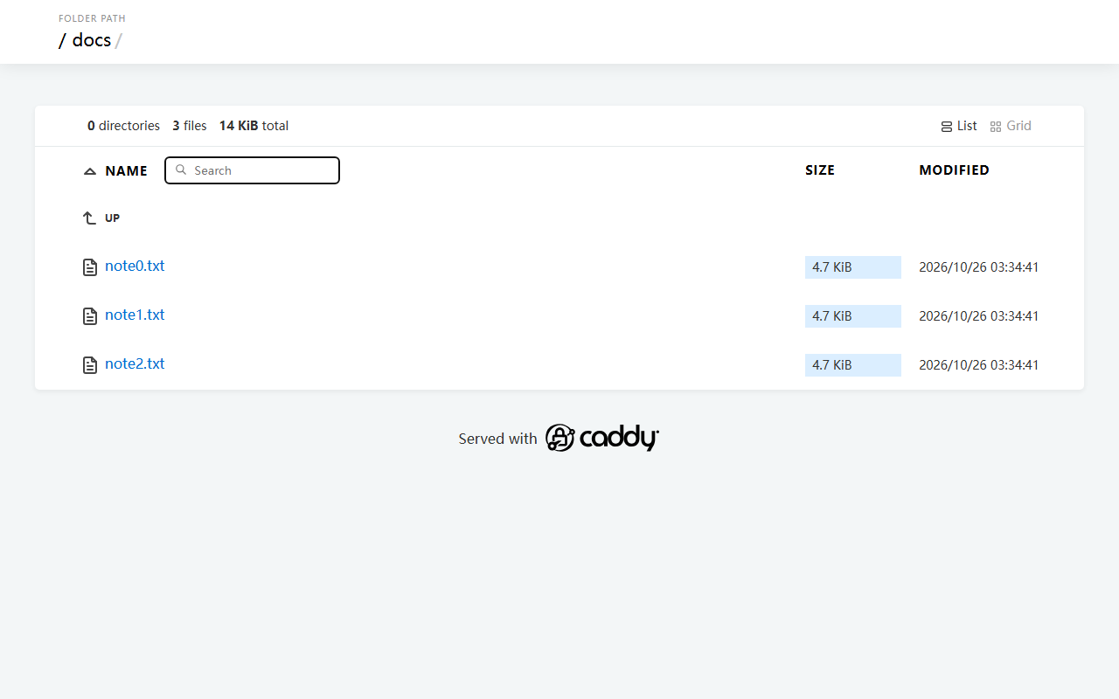Click the modified date of note0.txt
The image size is (1119, 699).
point(979,267)
